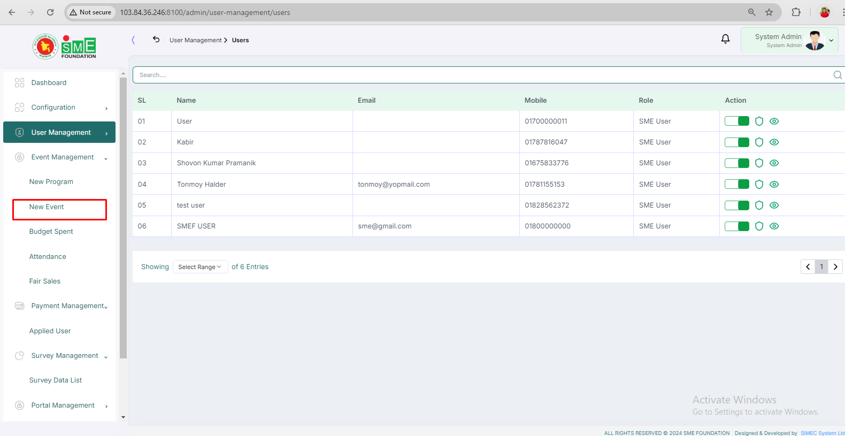This screenshot has height=436, width=845.
Task: Click the Payment Management icon
Action: [x=20, y=306]
